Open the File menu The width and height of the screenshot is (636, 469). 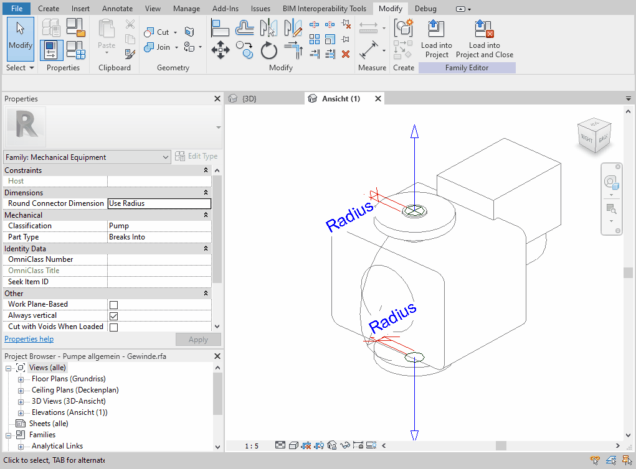(17, 9)
